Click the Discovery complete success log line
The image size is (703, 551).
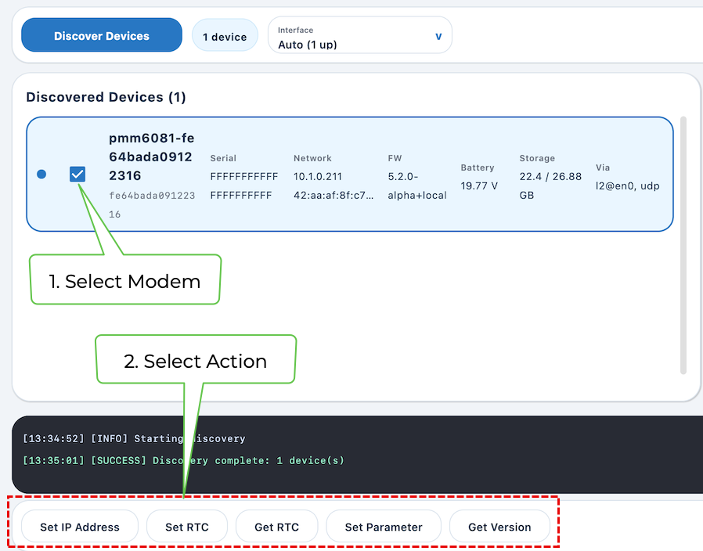pyautogui.click(x=183, y=460)
